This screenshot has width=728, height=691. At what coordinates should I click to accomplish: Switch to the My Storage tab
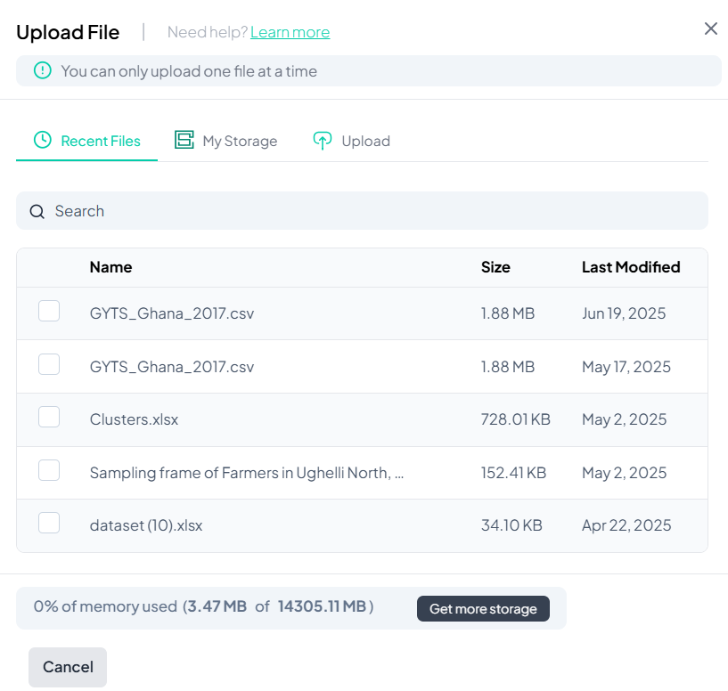[239, 141]
